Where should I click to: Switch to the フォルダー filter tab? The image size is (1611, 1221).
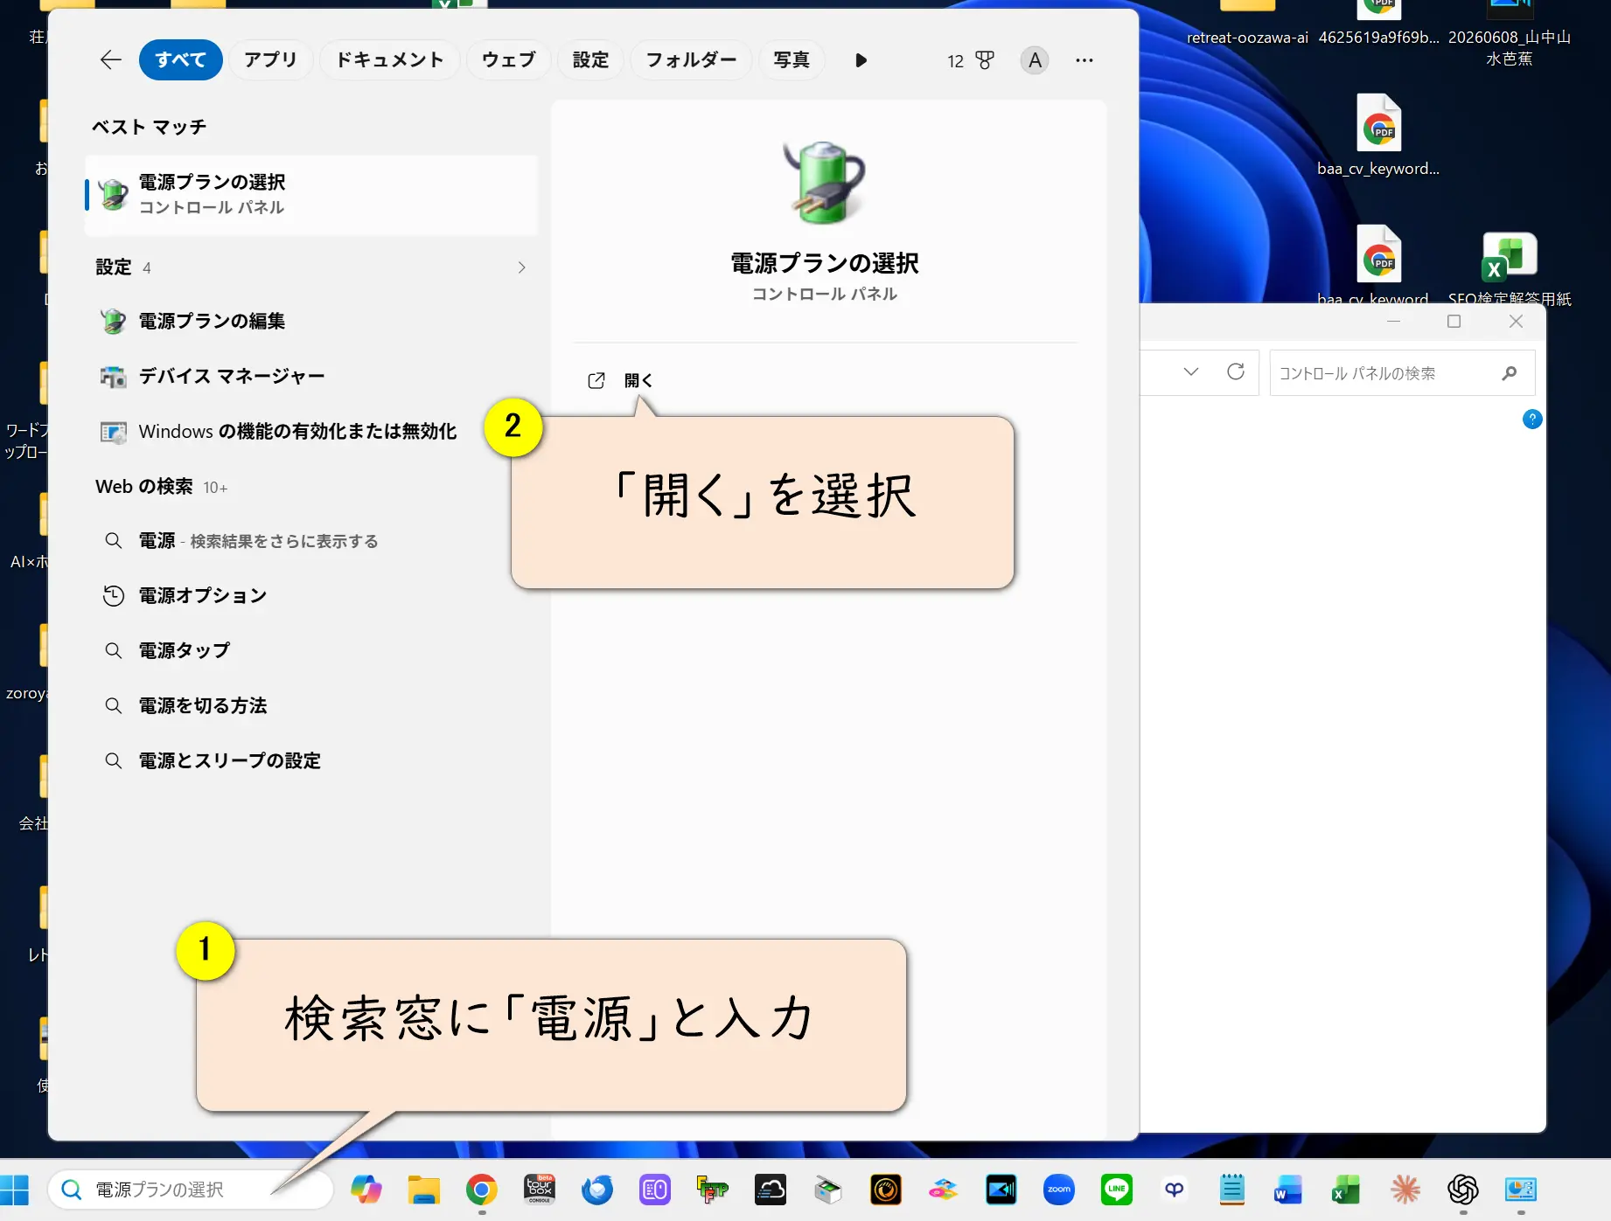[x=691, y=60]
